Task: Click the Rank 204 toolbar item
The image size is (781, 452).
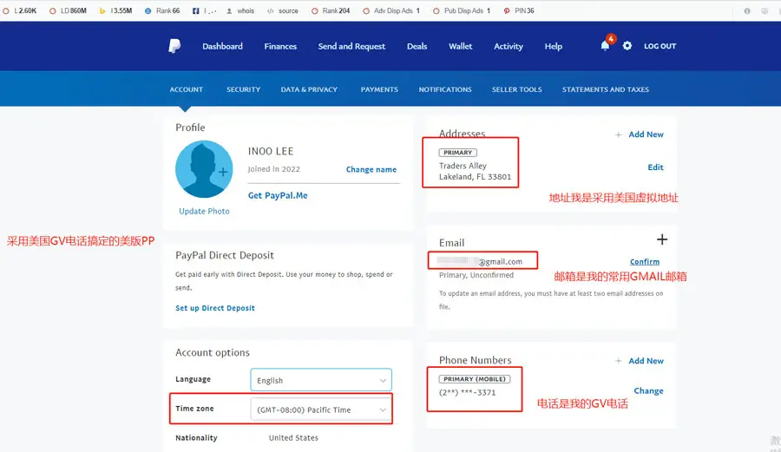Action: coord(331,10)
